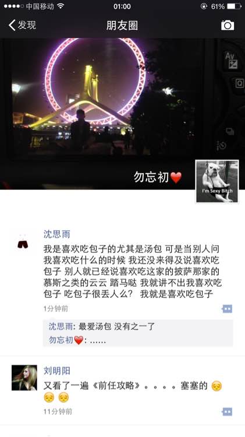Open the bulldog profile avatar
This screenshot has height=437, width=245.
(x=217, y=181)
